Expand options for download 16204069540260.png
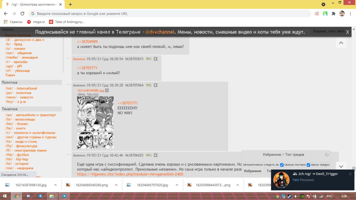The height and width of the screenshot is (200, 356). [116, 185]
